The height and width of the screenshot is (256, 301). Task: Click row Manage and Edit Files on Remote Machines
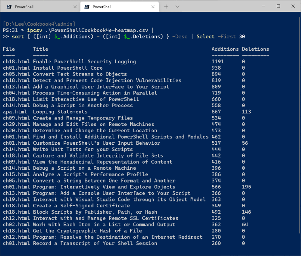click(x=136, y=124)
